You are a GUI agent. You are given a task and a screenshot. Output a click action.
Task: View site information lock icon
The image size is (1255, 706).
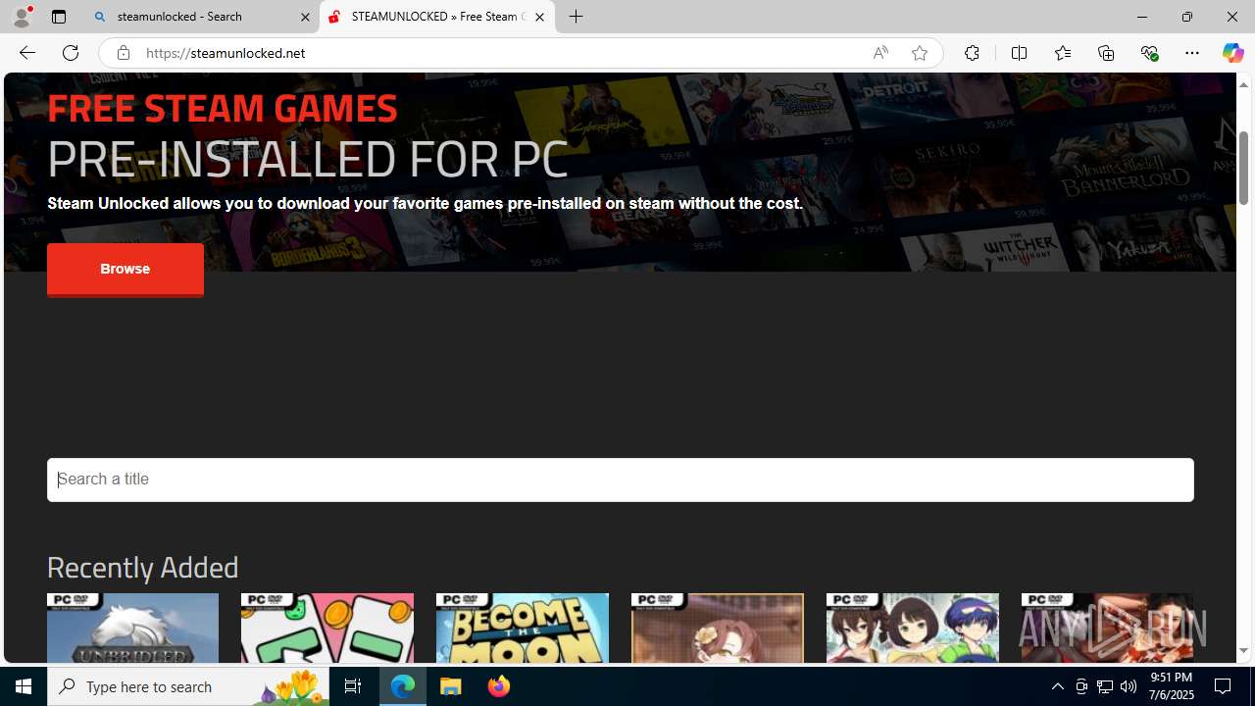click(123, 53)
